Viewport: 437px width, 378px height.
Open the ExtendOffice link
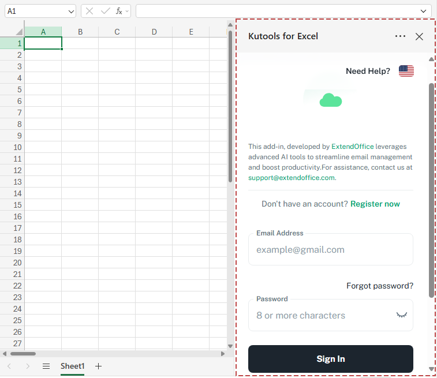click(352, 147)
